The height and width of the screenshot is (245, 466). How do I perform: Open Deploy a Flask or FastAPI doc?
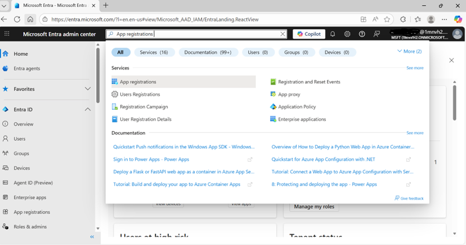184,172
